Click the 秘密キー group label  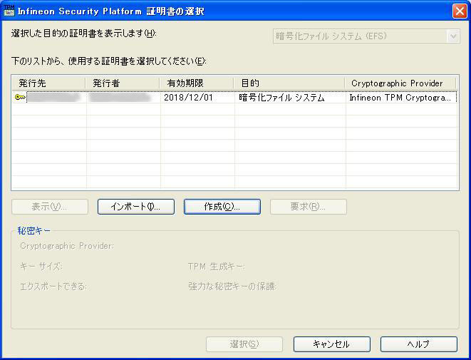click(34, 231)
